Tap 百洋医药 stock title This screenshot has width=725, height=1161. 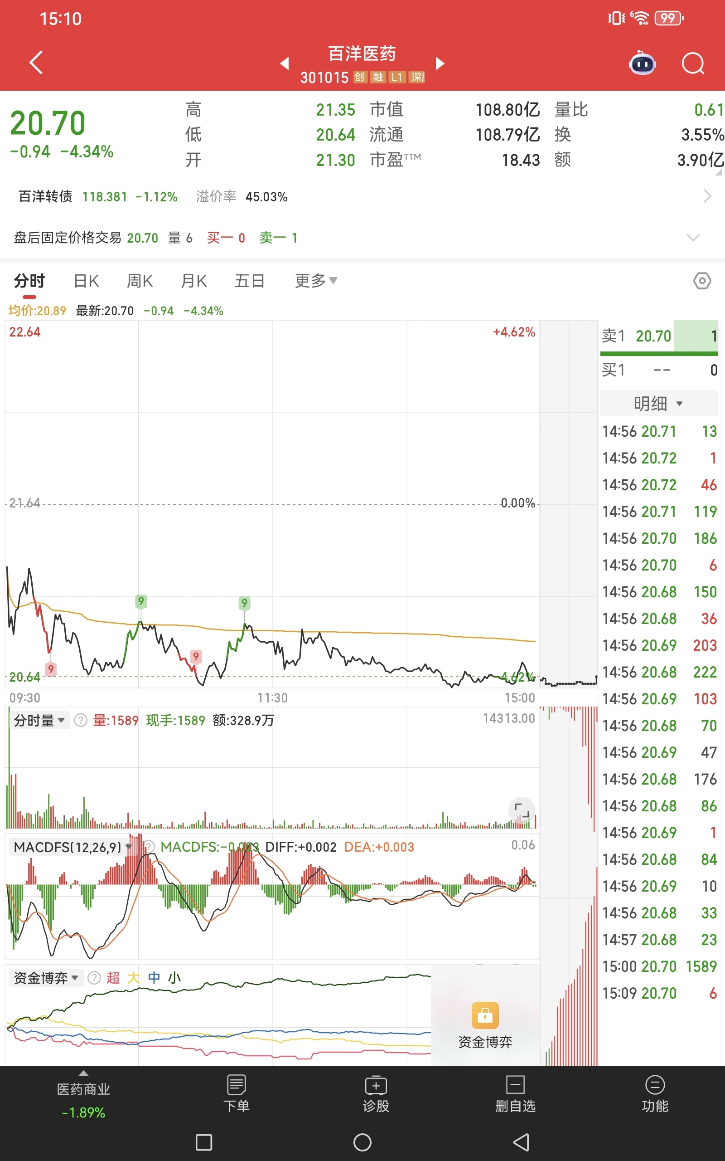(x=362, y=54)
